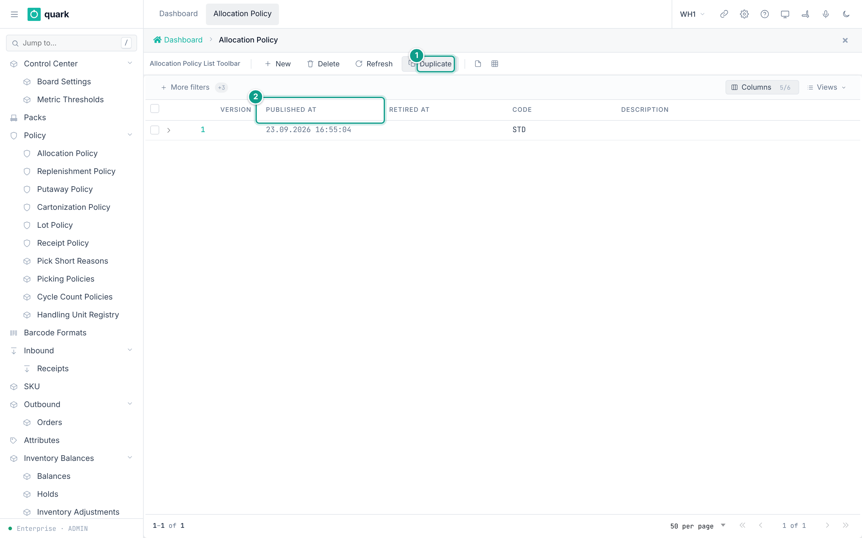The width and height of the screenshot is (862, 538).
Task: Tick the select-all header checkbox
Action: tap(154, 108)
